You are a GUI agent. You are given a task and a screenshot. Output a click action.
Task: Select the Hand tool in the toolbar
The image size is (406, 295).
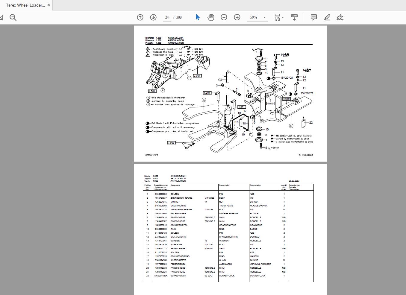tap(211, 17)
